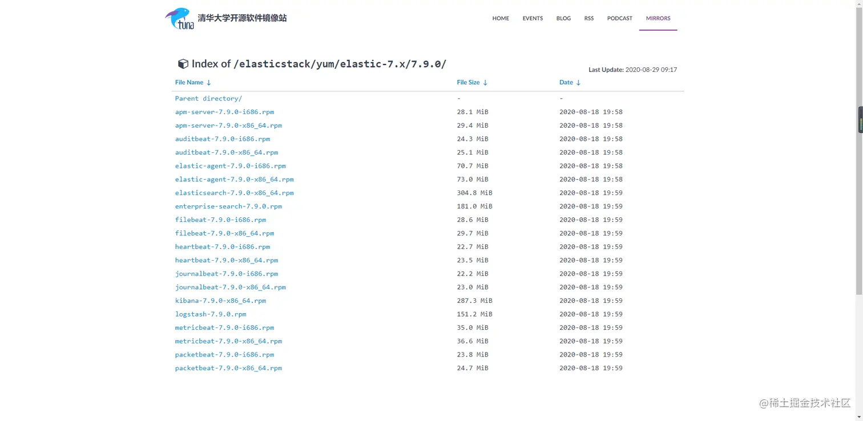Click the 70.7 MiB file size
This screenshot has height=421, width=863.
pyautogui.click(x=473, y=166)
